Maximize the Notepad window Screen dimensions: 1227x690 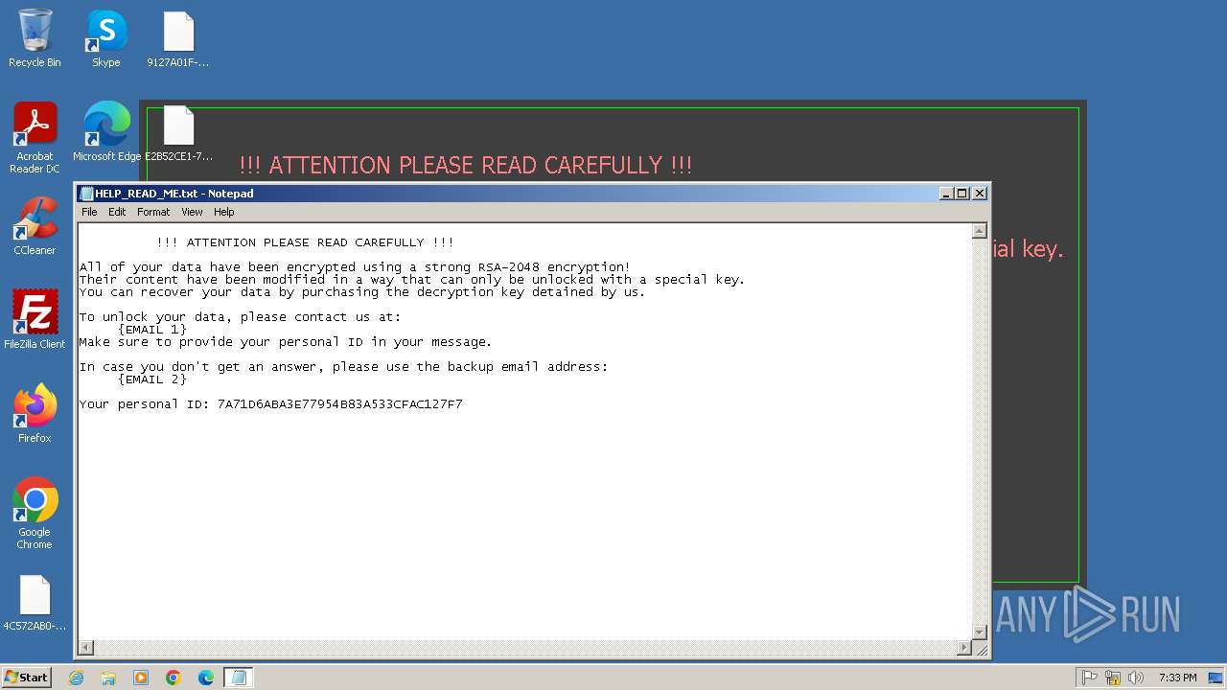pyautogui.click(x=961, y=194)
